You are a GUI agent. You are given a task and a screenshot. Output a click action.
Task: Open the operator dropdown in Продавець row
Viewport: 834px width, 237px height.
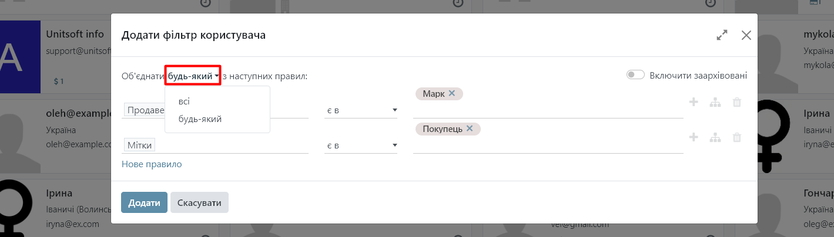coord(361,110)
